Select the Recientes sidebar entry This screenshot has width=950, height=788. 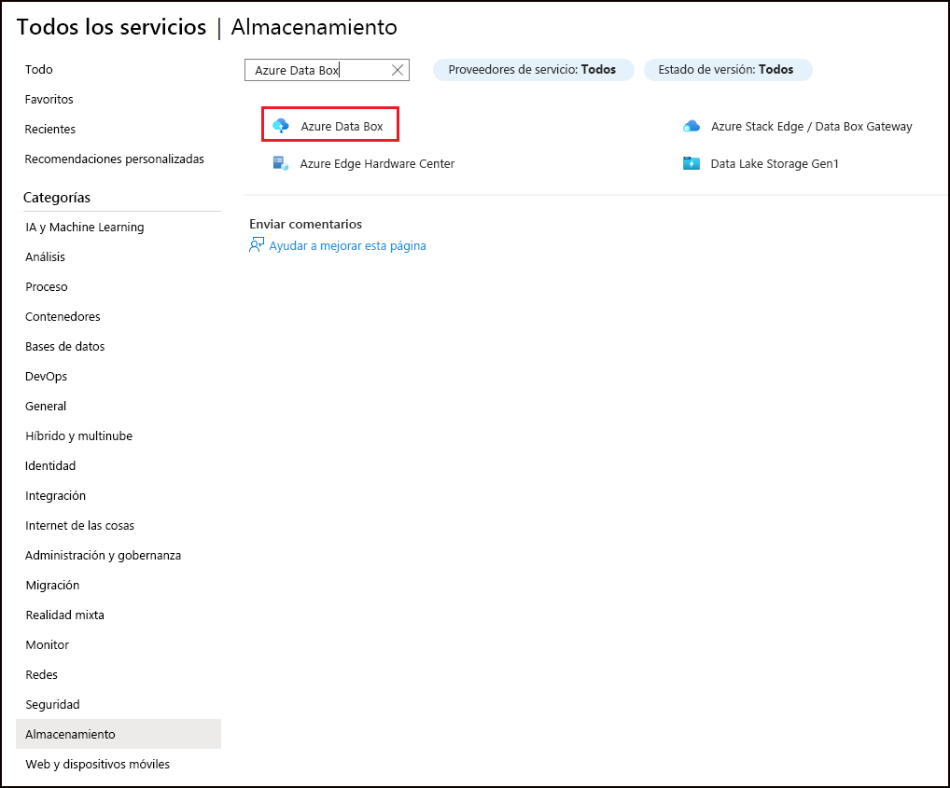[49, 129]
